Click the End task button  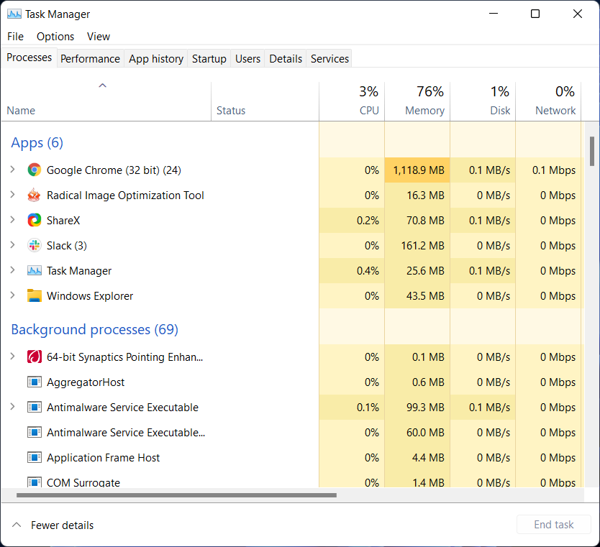(x=554, y=525)
